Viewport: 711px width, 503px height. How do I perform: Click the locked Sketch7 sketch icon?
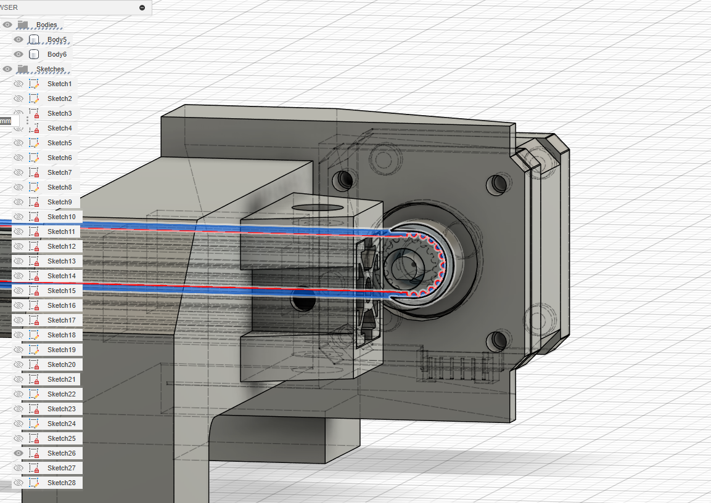tap(35, 172)
